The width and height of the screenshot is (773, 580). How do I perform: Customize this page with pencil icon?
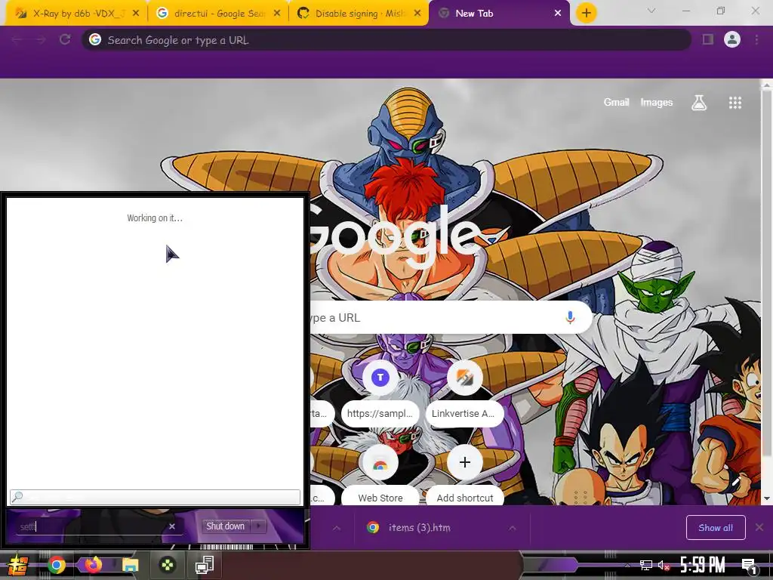(x=736, y=481)
